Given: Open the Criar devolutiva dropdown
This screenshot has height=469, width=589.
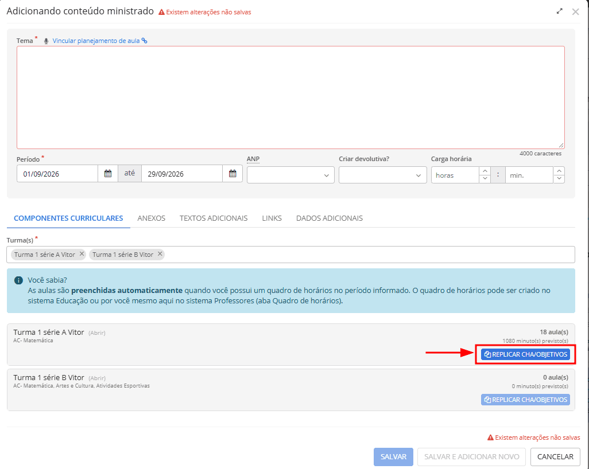Looking at the screenshot, I should coord(382,175).
